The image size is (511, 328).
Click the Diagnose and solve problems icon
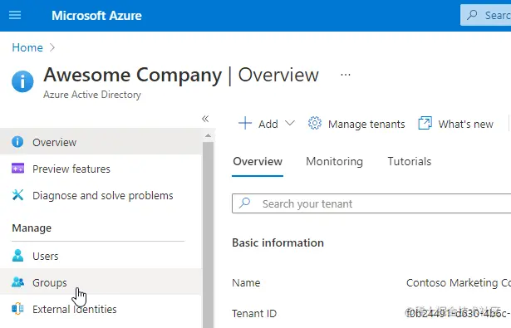[x=17, y=195]
